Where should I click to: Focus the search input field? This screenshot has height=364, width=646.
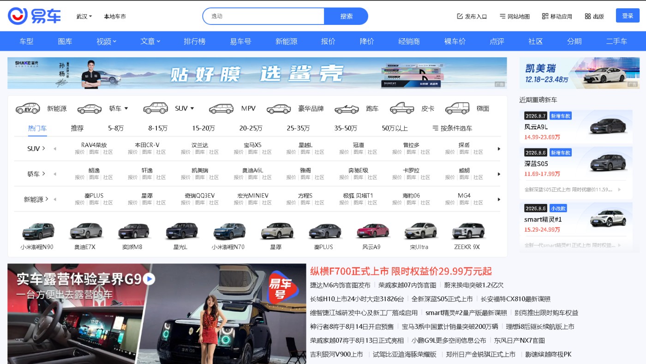point(263,16)
